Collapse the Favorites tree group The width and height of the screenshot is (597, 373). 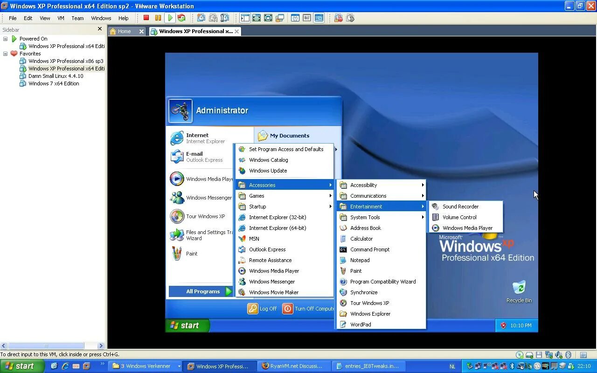click(6, 54)
